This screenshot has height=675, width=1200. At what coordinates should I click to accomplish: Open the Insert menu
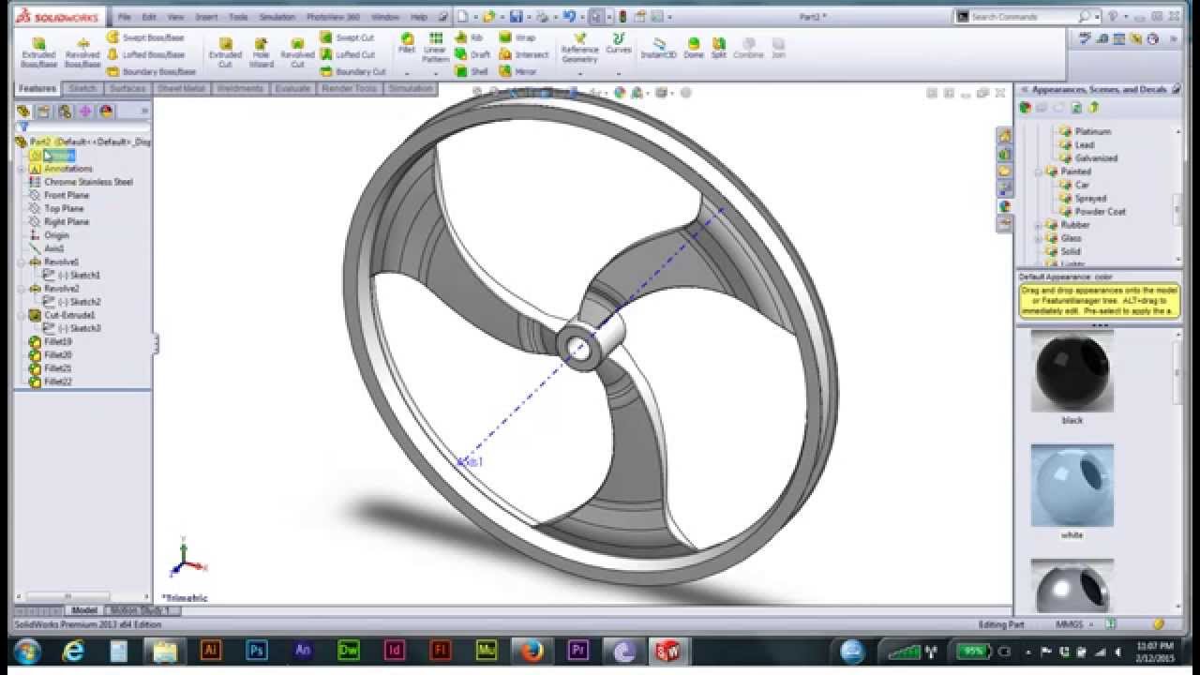[206, 17]
